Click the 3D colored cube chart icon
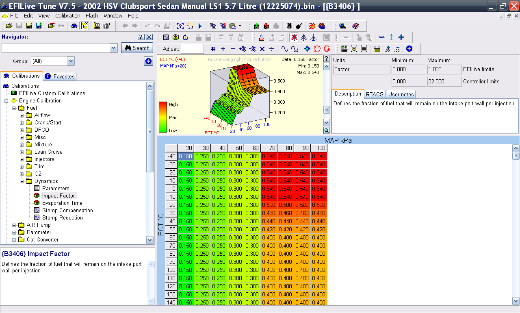This screenshot has height=313, width=520. tap(175, 37)
